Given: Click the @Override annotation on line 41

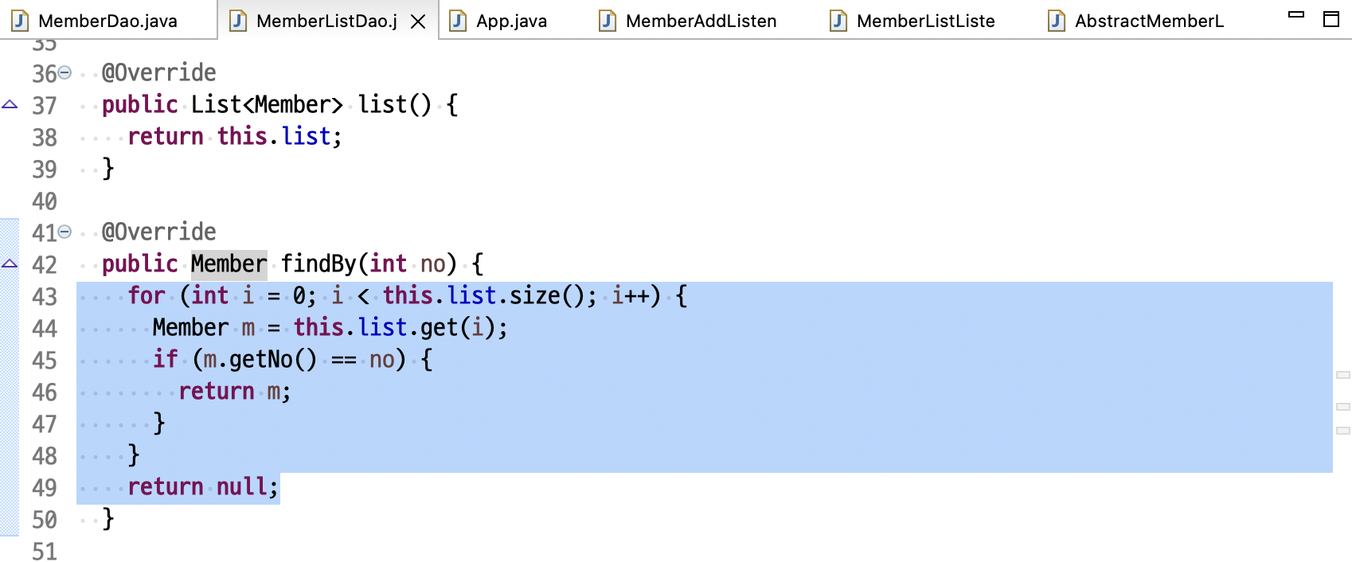Looking at the screenshot, I should coord(158,232).
